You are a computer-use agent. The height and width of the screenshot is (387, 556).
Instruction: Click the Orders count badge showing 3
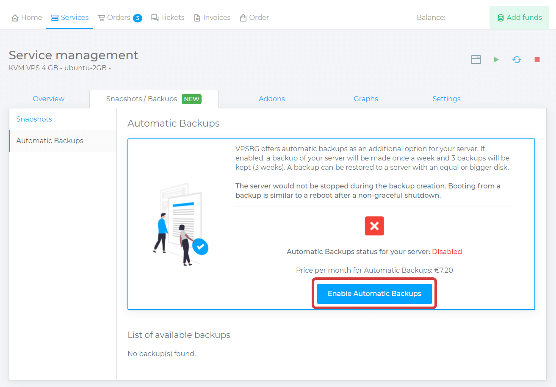[138, 18]
